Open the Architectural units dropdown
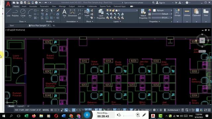Viewport: 212px width, 119px height. click(174, 110)
